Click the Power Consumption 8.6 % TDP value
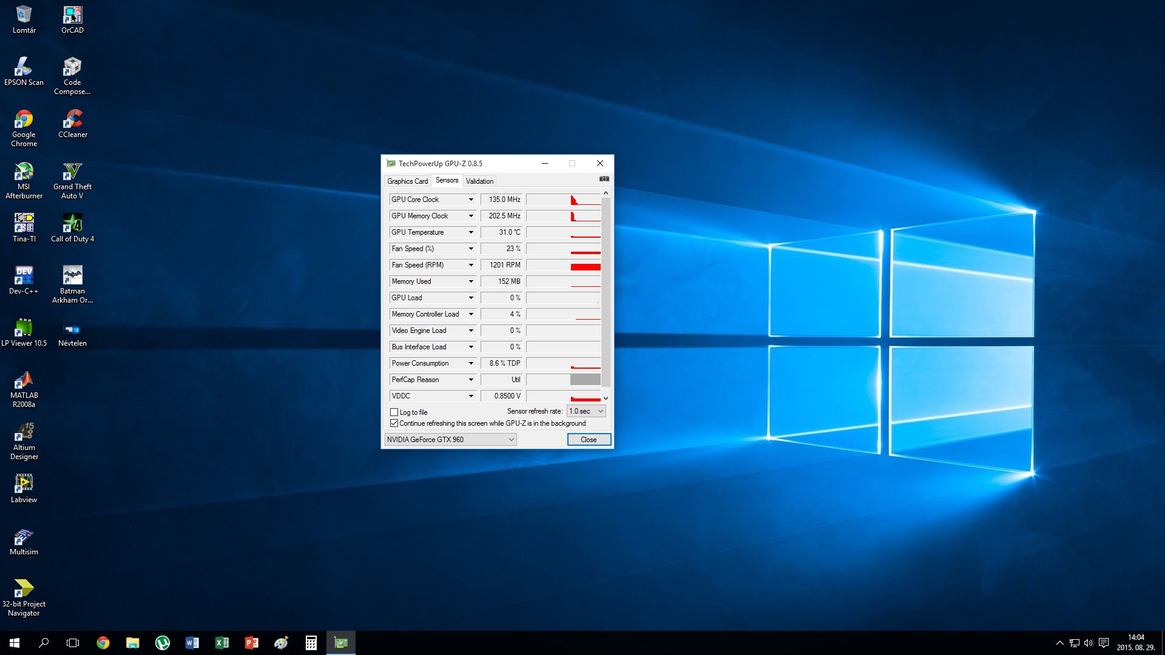 point(502,363)
